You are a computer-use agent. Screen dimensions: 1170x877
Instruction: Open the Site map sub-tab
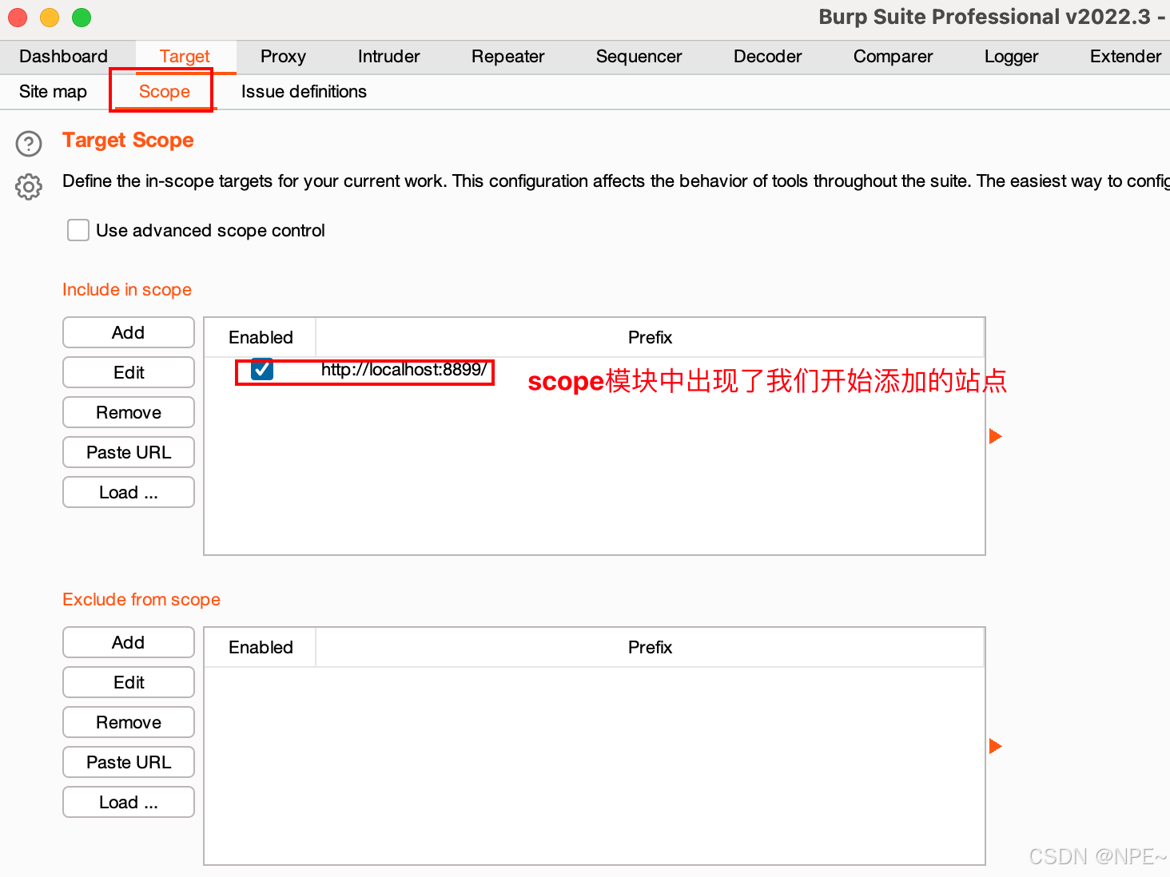point(54,92)
